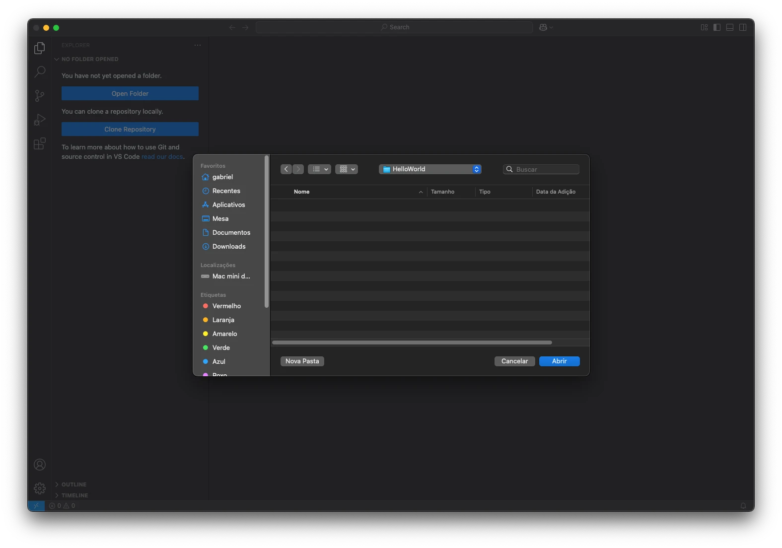Screen dimensions: 782x548
Task: Expand the OUTLINE section
Action: tap(73, 484)
